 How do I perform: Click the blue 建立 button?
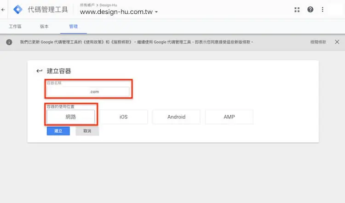click(58, 131)
